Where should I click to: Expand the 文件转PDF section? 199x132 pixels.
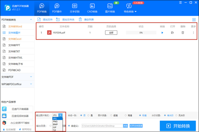pos(17,77)
